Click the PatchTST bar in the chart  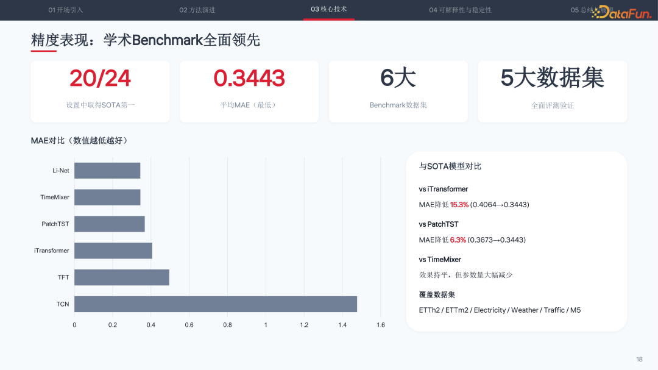[110, 224]
